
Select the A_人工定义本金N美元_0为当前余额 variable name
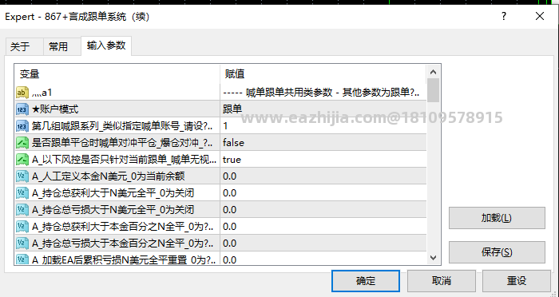[x=109, y=176]
